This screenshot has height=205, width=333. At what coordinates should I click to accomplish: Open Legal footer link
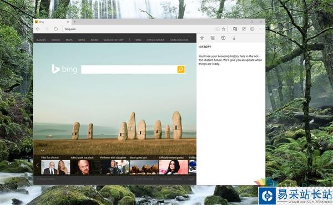pyautogui.click(x=190, y=179)
